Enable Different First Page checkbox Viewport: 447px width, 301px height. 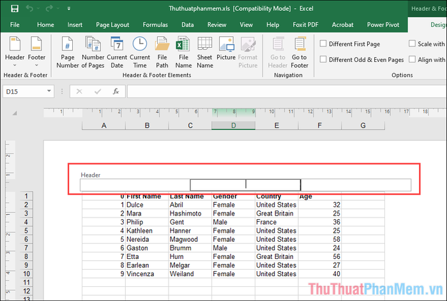click(x=324, y=44)
